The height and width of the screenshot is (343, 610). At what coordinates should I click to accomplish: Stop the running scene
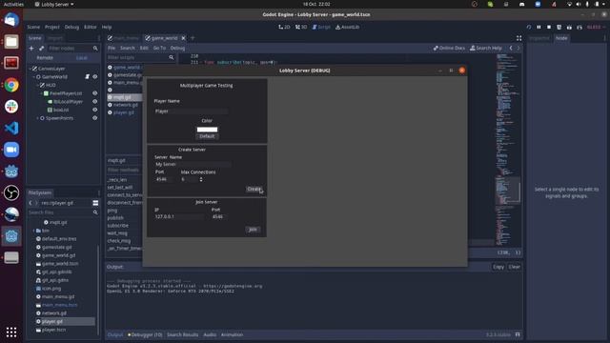549,27
